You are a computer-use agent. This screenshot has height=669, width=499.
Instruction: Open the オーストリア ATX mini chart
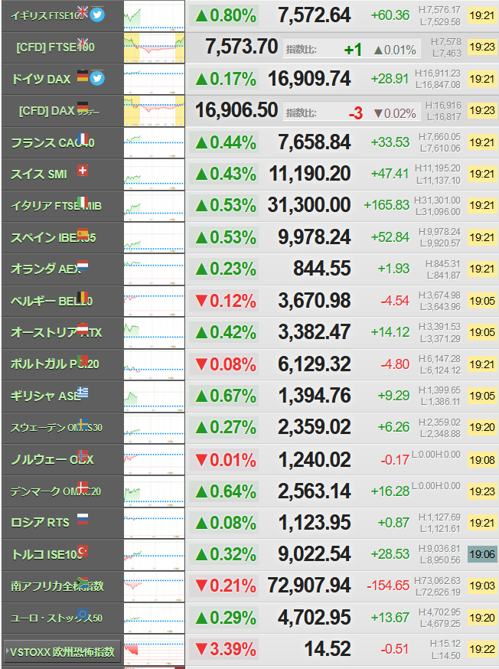tap(154, 333)
